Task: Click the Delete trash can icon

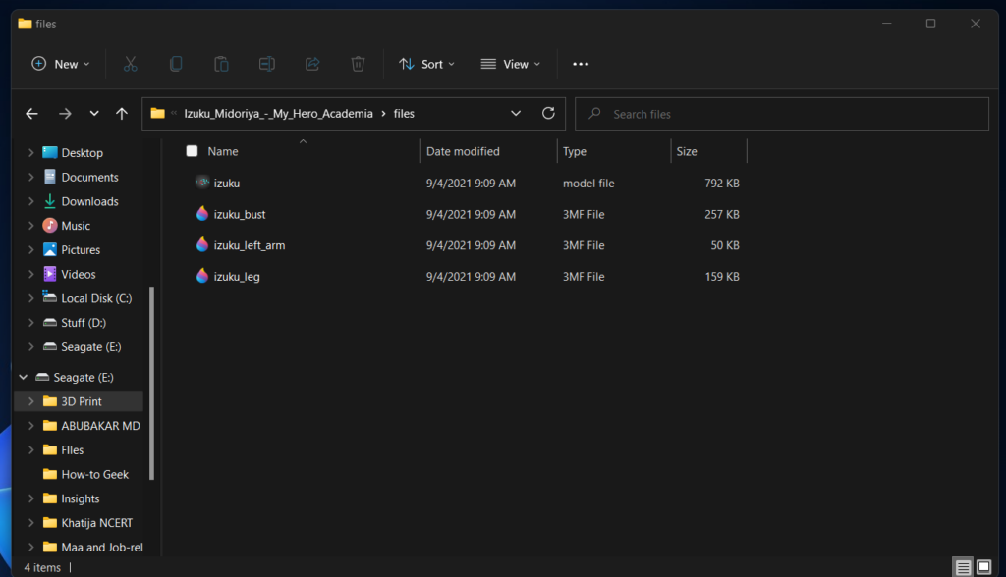Action: pyautogui.click(x=358, y=64)
